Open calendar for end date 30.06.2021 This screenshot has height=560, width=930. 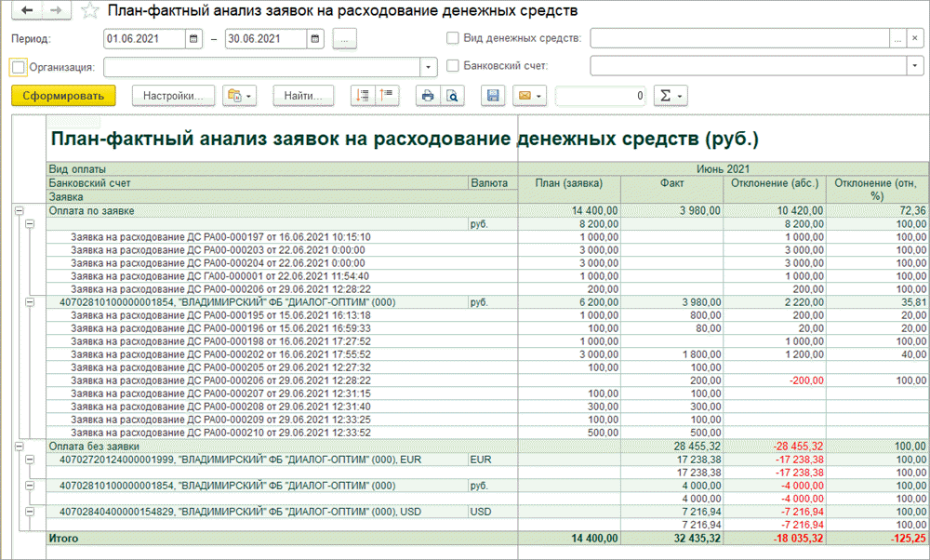click(315, 39)
